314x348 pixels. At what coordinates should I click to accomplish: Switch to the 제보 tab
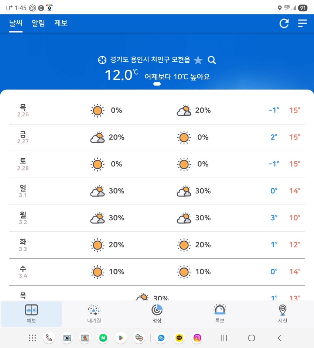(61, 23)
